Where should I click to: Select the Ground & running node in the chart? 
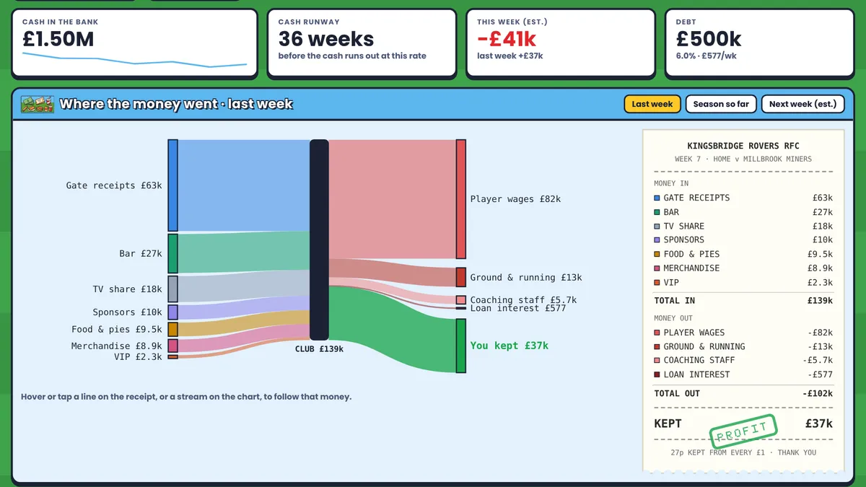(460, 277)
